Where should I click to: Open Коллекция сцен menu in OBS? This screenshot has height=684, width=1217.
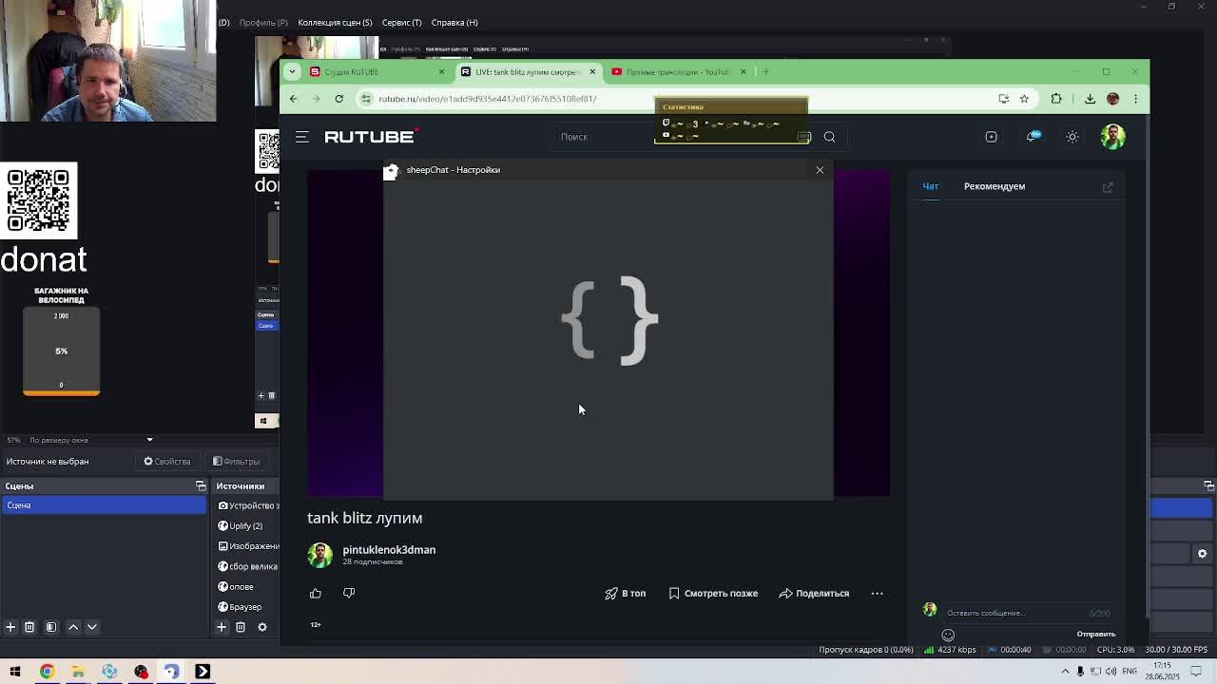click(x=335, y=22)
